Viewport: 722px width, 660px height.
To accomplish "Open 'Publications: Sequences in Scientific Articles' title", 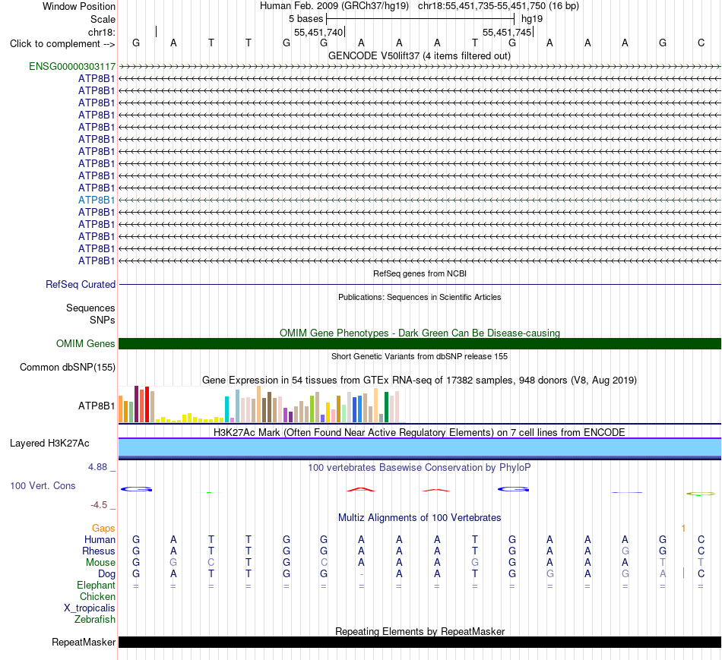I will click(x=420, y=297).
